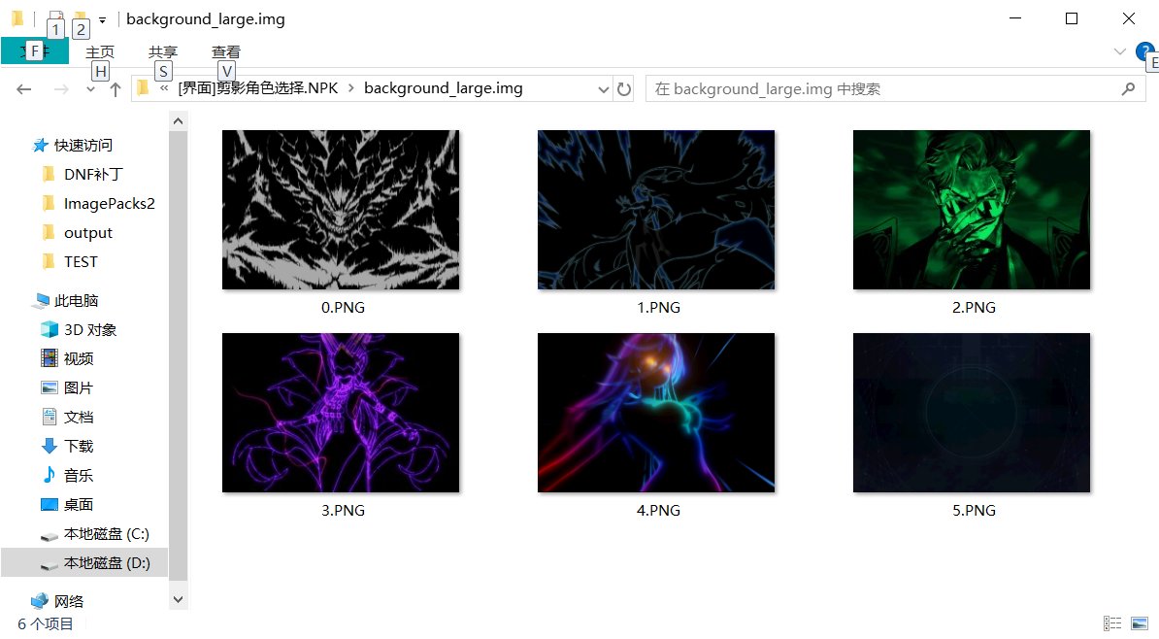Select 本地磁盘 (D:) drive
Screen dimensions: 1159x639
pyautogui.click(x=84, y=563)
